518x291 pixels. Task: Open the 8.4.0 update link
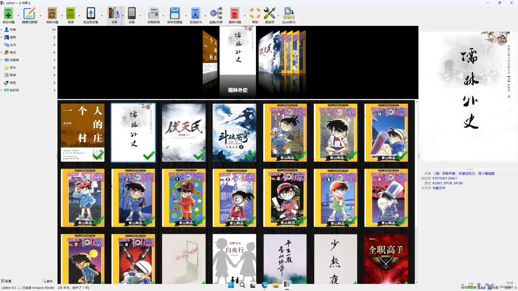482,287
